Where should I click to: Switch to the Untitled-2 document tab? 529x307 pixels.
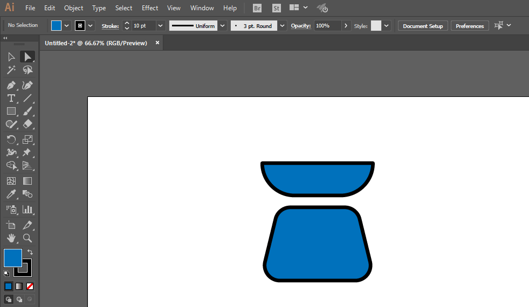pyautogui.click(x=96, y=43)
